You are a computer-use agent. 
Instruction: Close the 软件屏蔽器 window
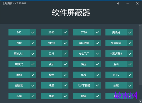pyautogui.click(x=137, y=3)
